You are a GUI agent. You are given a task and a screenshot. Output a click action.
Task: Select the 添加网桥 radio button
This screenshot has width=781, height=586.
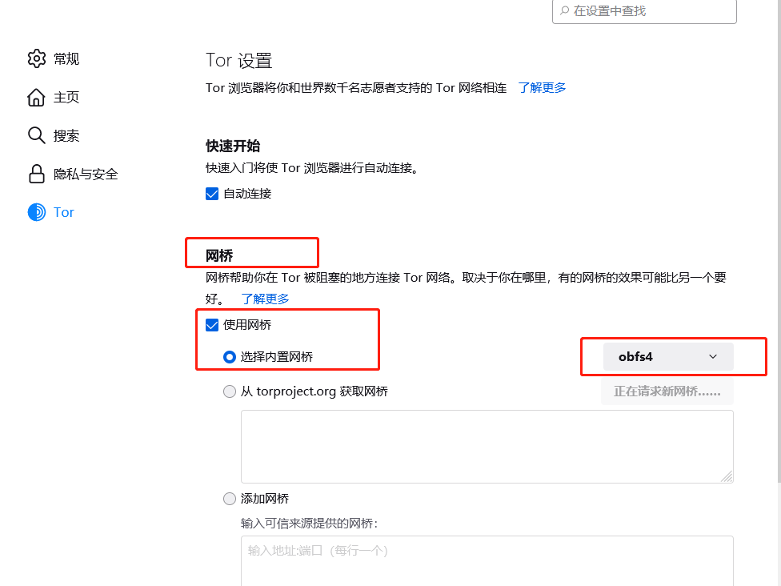coord(230,499)
